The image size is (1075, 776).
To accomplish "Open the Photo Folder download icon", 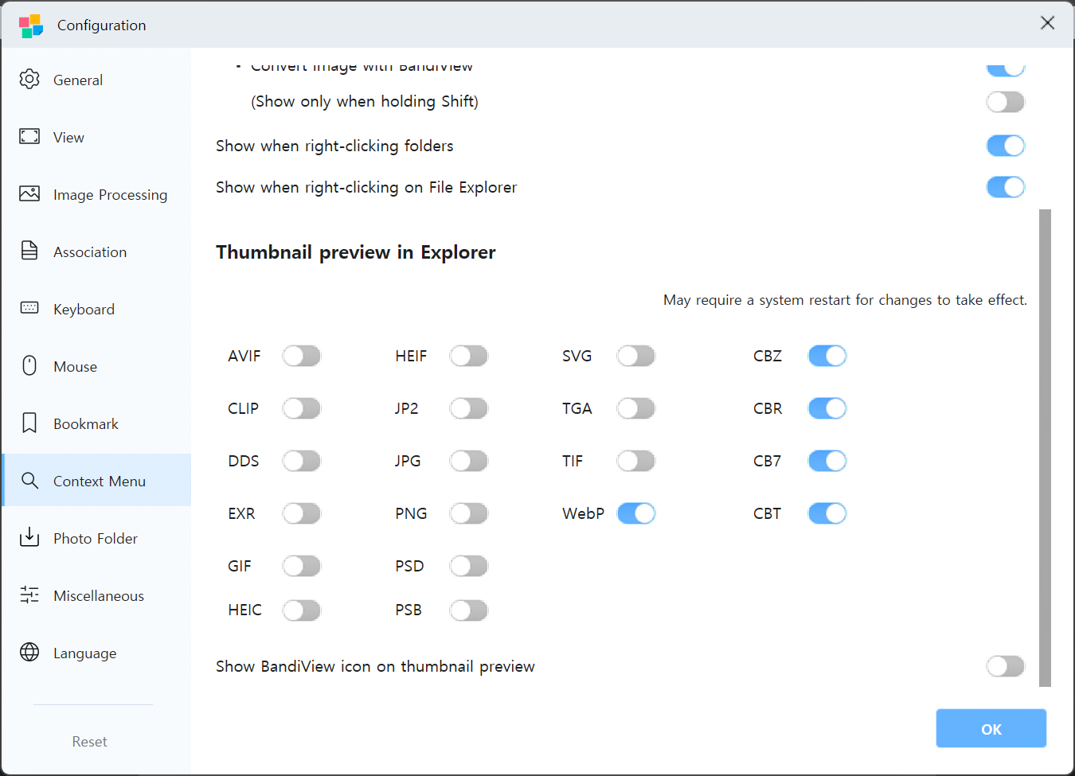I will click(29, 538).
